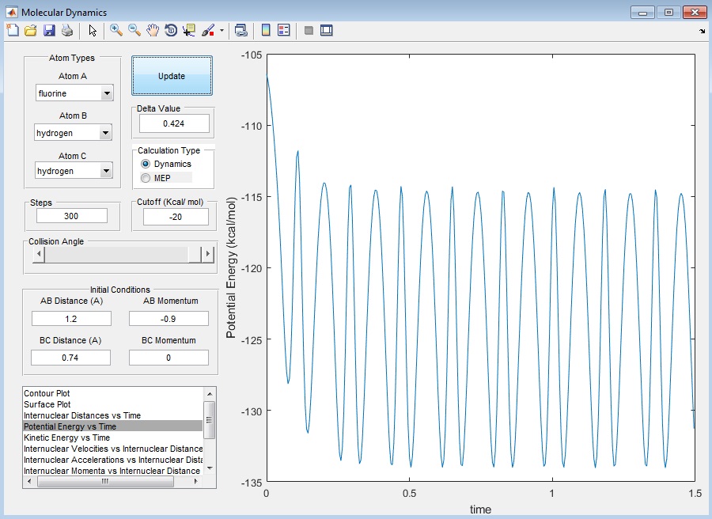
Task: Click the Potential Energy y-axis label
Action: pos(231,267)
